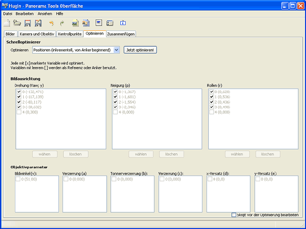Save the project using the floppy disk icon
Image resolution: width=306 pixels, height=229 pixels.
point(27,23)
